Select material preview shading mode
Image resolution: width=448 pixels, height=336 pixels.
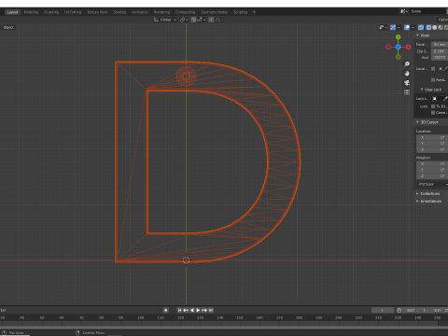pyautogui.click(x=441, y=27)
